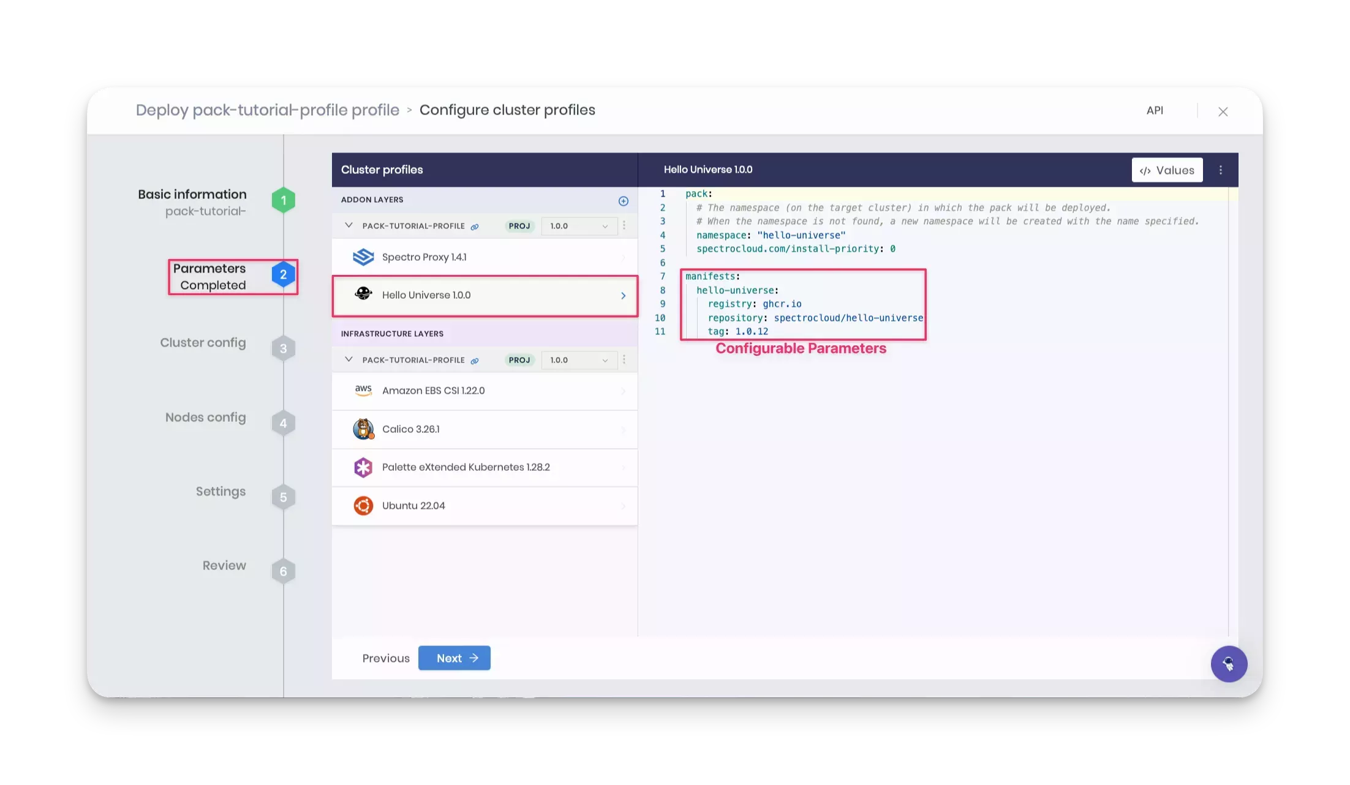The image size is (1350, 785).
Task: Select the Palette eXtended Kubernetes hexagon icon
Action: point(364,467)
